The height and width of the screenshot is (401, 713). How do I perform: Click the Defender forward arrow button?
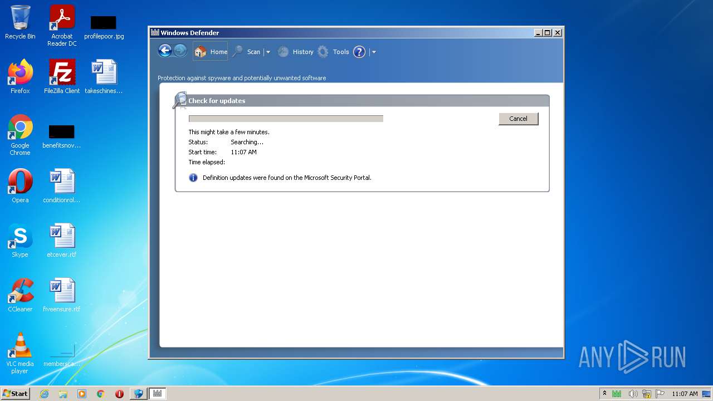pyautogui.click(x=180, y=51)
